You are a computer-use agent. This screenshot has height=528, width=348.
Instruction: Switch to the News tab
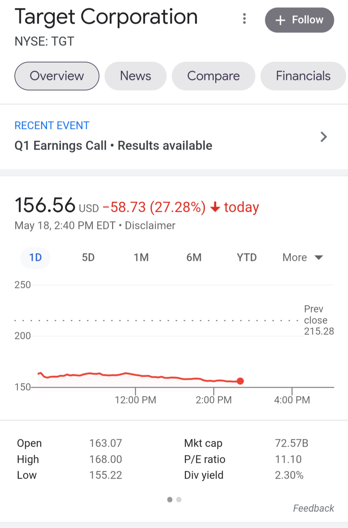pos(135,76)
